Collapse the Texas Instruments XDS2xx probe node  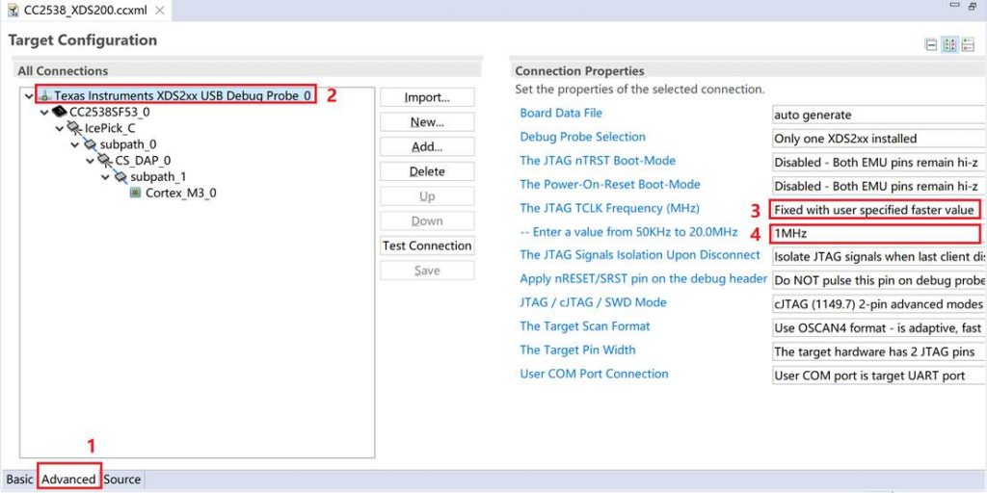(28, 96)
